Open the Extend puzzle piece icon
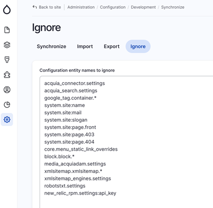Image resolution: width=213 pixels, height=208 pixels. click(7, 75)
